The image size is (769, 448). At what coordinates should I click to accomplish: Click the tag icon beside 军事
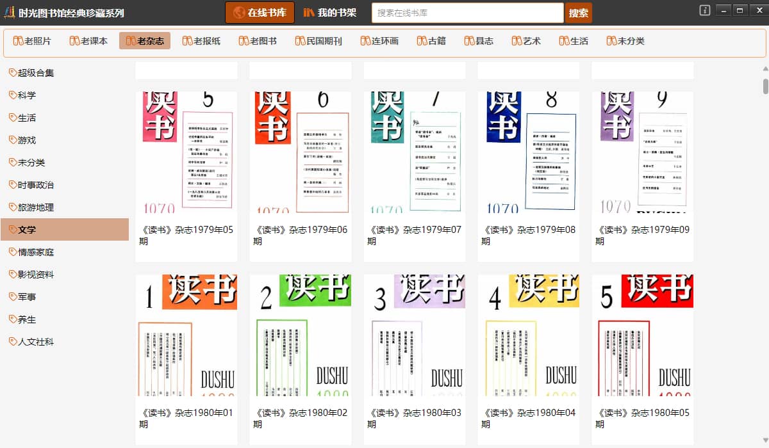[12, 297]
